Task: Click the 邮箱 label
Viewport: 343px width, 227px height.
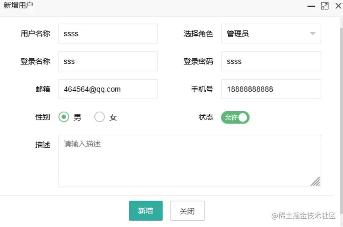Action: pyautogui.click(x=43, y=89)
